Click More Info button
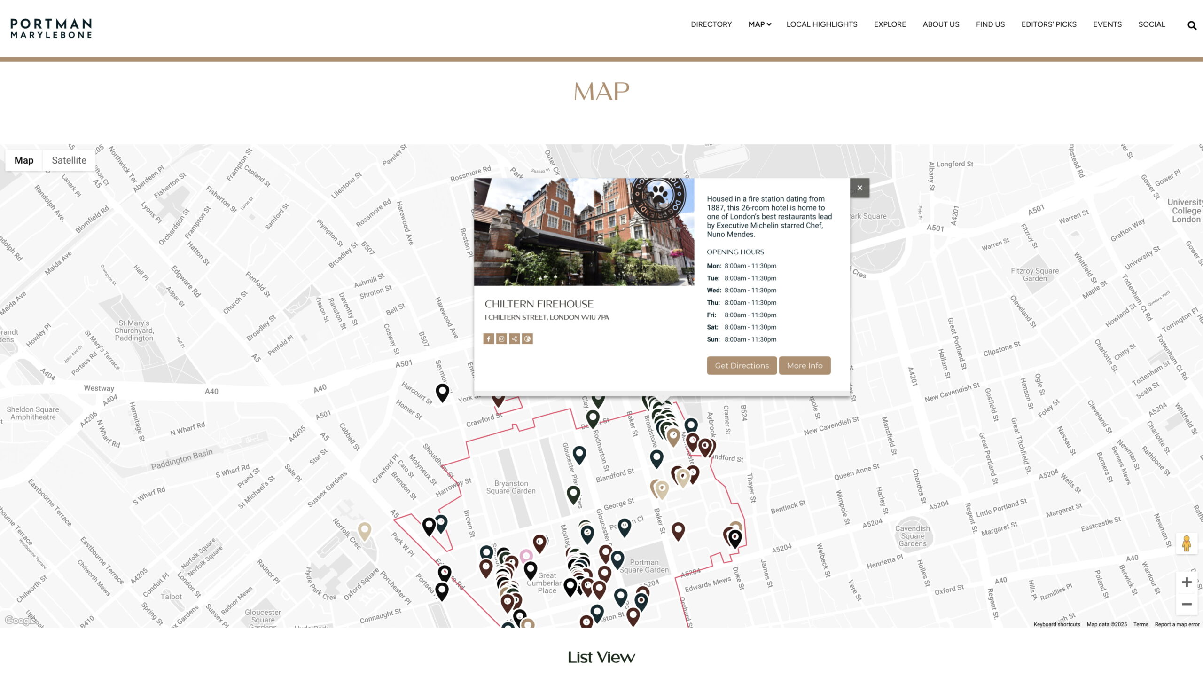 (805, 365)
